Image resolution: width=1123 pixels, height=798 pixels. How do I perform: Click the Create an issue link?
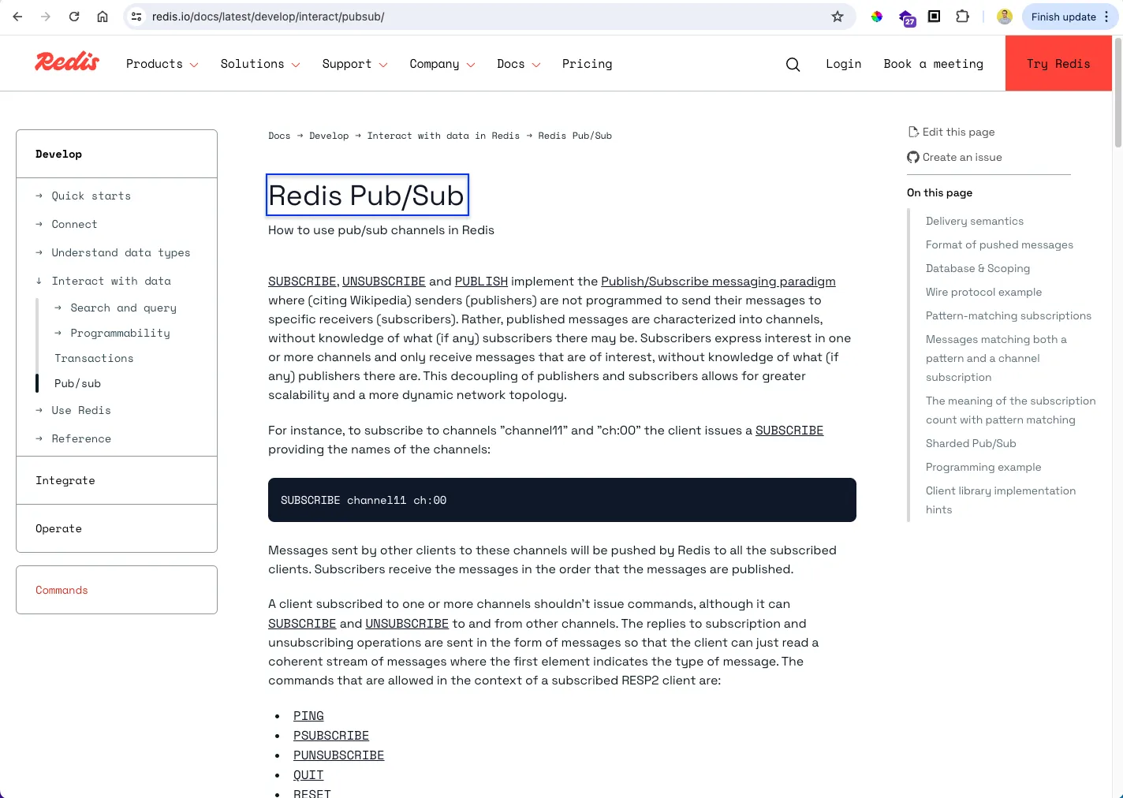click(x=954, y=157)
